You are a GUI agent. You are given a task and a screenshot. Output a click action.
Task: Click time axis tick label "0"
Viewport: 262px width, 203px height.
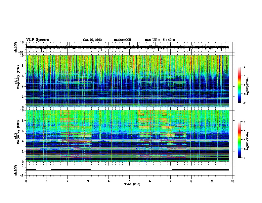(x=26, y=181)
